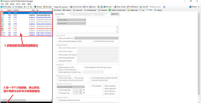This screenshot has height=103, width=201.
Task: Click the Any Process target icon
Action: point(71,7)
